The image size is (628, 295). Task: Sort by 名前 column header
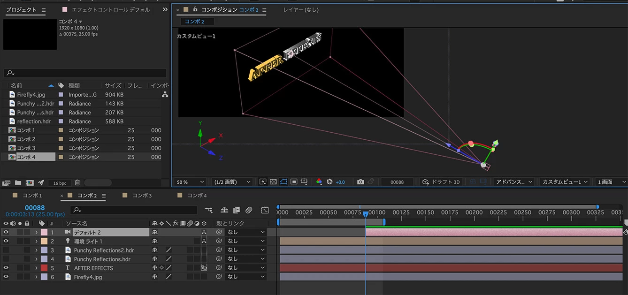click(x=16, y=85)
